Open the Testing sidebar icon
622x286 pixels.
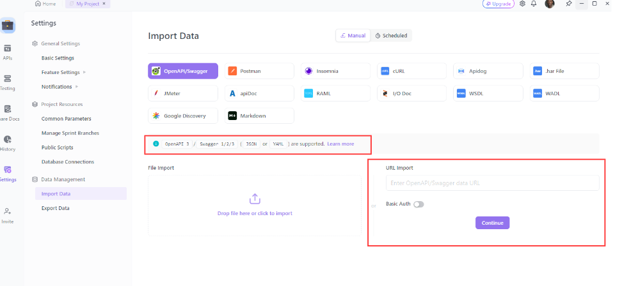[x=7, y=79]
